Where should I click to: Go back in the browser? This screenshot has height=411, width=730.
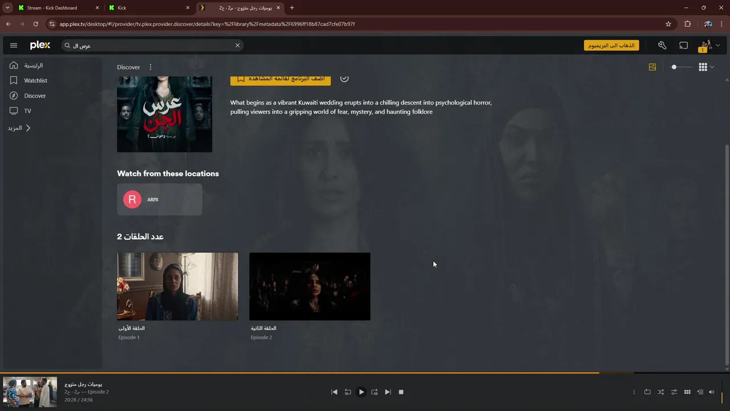pos(8,24)
